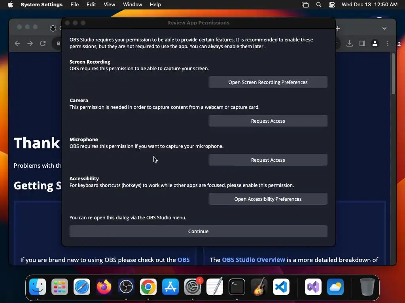The width and height of the screenshot is (405, 303).
Task: Request Access for Microphone permission
Action: click(268, 160)
